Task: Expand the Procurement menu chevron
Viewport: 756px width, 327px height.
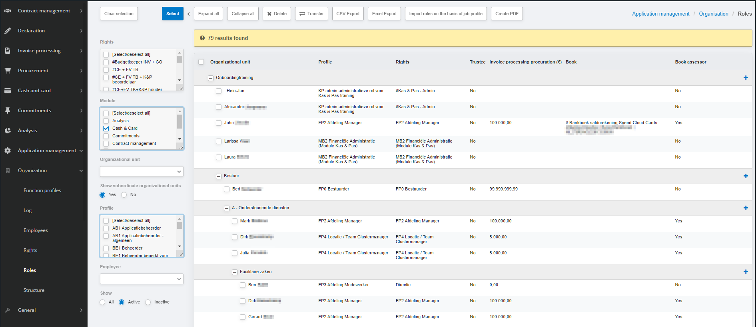Action: pyautogui.click(x=81, y=71)
